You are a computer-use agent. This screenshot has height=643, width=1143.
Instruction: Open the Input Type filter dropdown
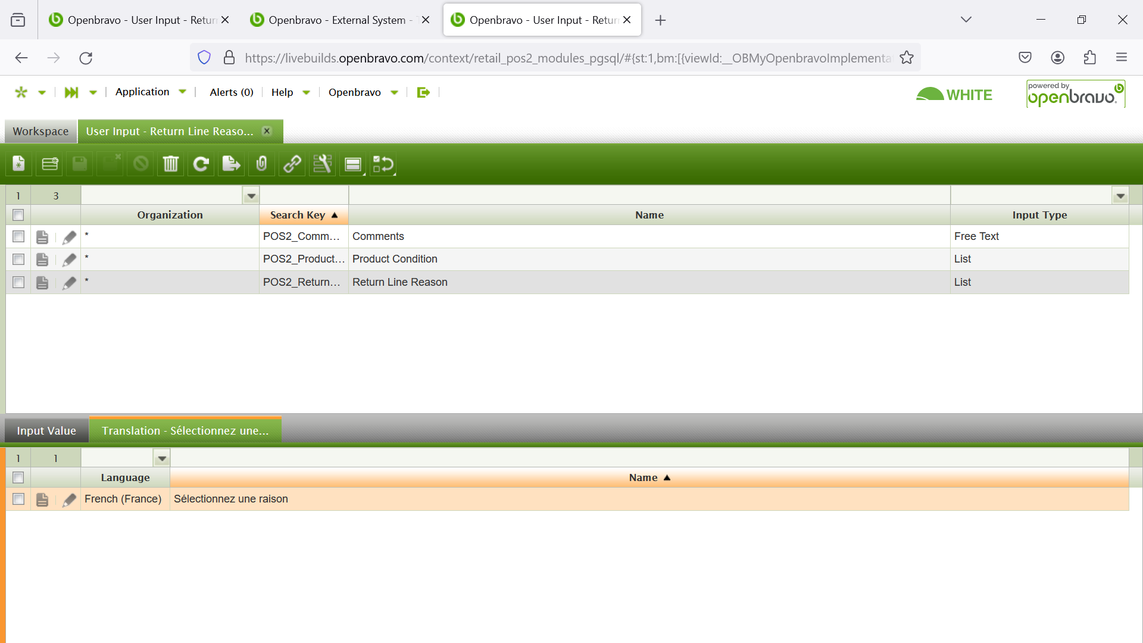point(1120,196)
